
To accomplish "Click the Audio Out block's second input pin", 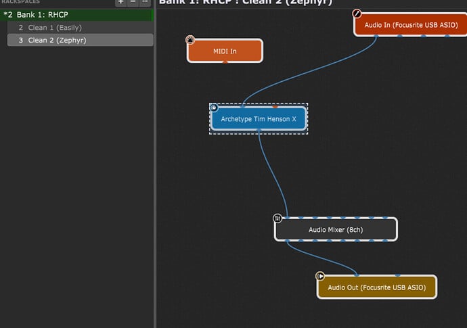I will click(397, 276).
